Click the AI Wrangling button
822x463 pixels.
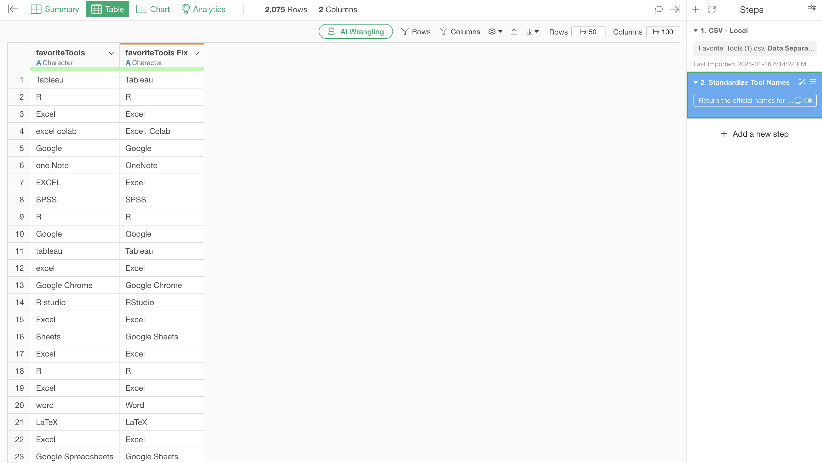click(356, 32)
